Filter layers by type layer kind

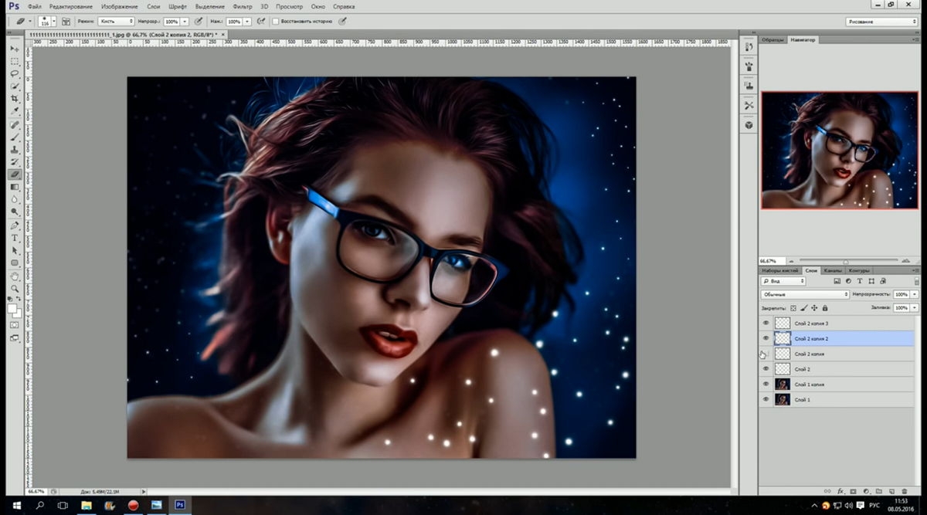(860, 281)
